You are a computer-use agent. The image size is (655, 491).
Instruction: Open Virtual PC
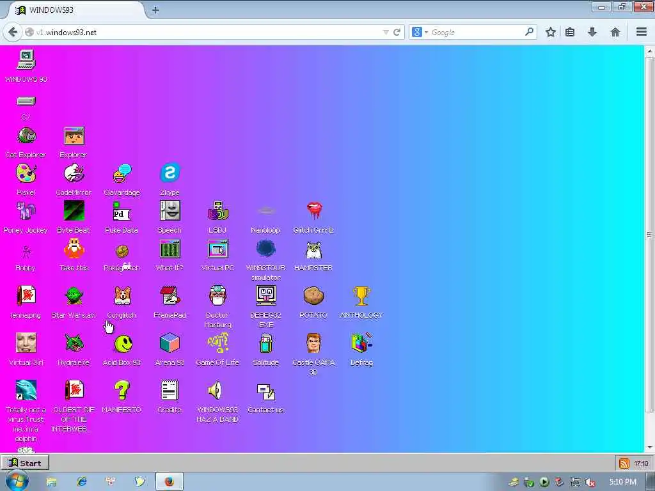point(217,249)
